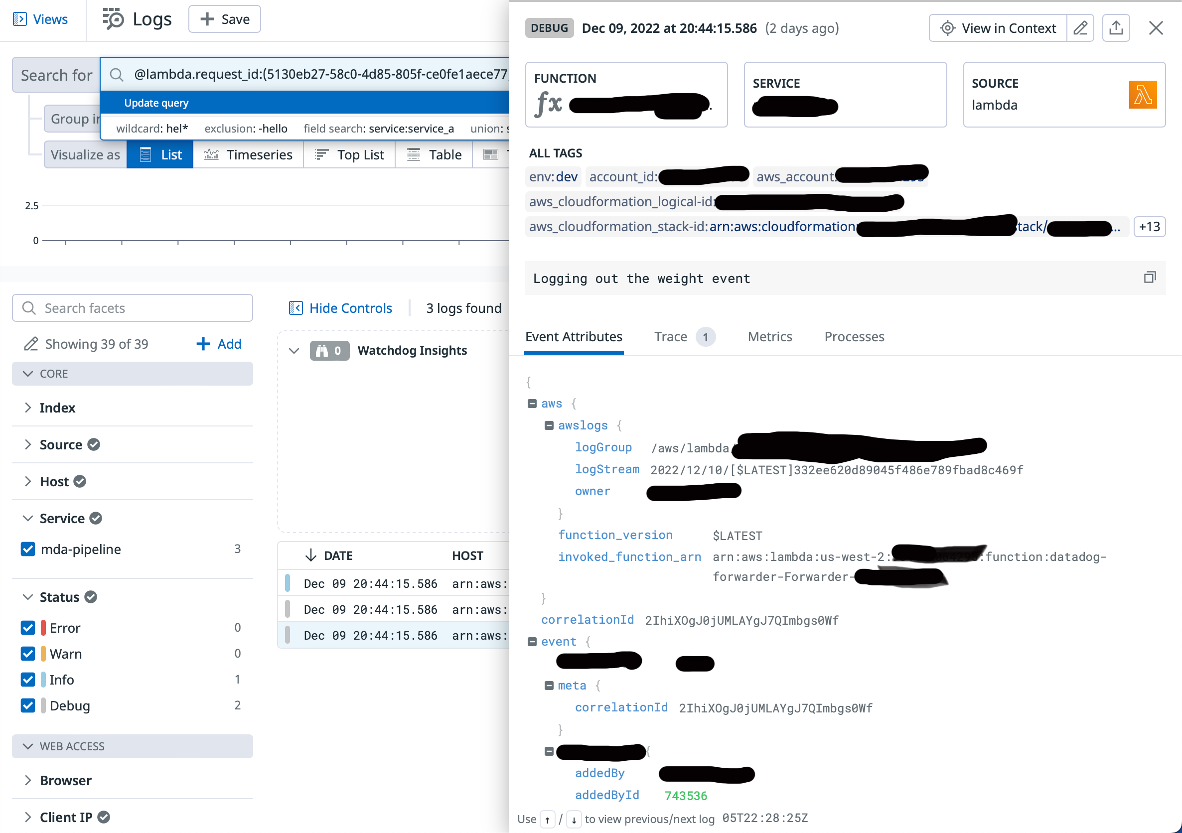This screenshot has height=833, width=1182.
Task: Click the Watchdog Insights binoculars badge
Action: coord(329,351)
